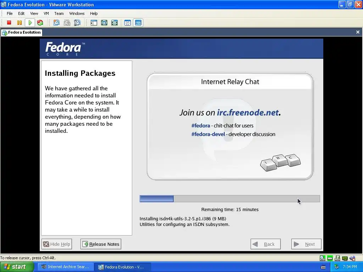
Task: Click the Fedora Core logo
Action: [x=65, y=49]
